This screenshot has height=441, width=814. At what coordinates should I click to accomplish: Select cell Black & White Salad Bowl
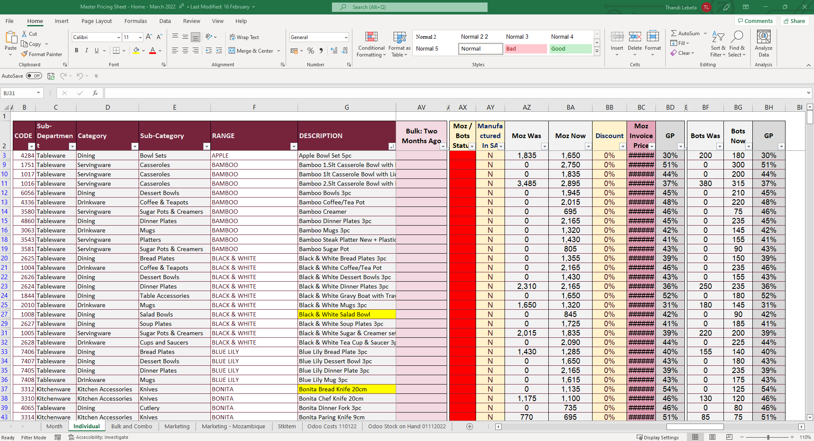tap(346, 314)
